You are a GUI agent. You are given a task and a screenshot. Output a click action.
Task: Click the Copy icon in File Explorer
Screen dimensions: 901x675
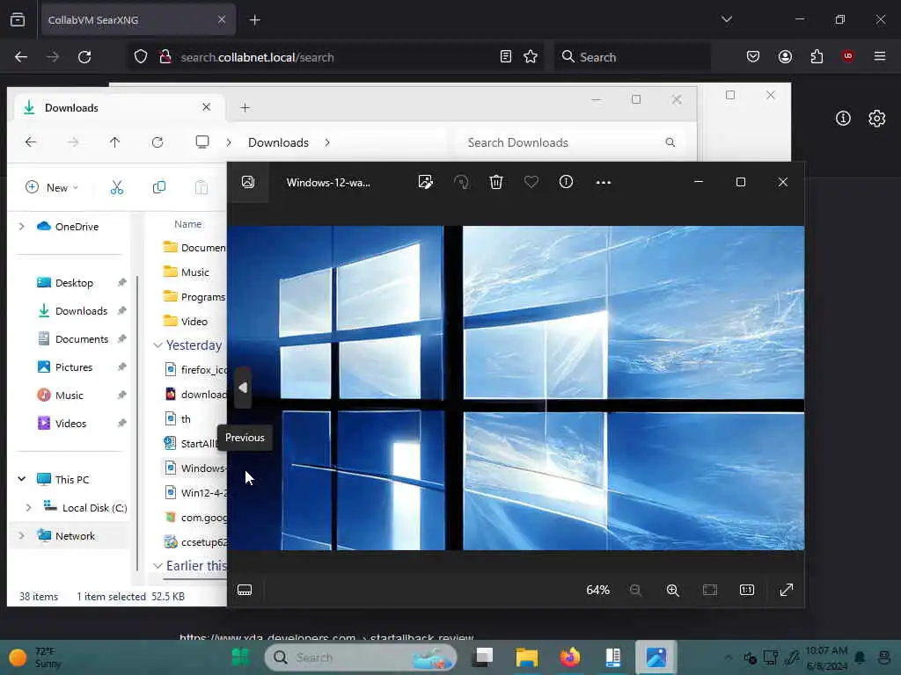coord(159,187)
